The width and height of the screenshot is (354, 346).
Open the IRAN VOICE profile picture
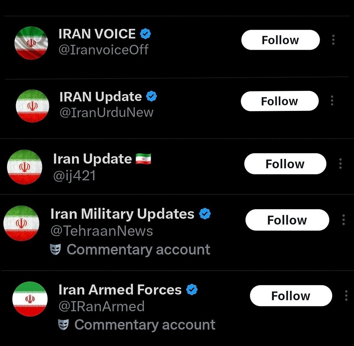tap(31, 43)
